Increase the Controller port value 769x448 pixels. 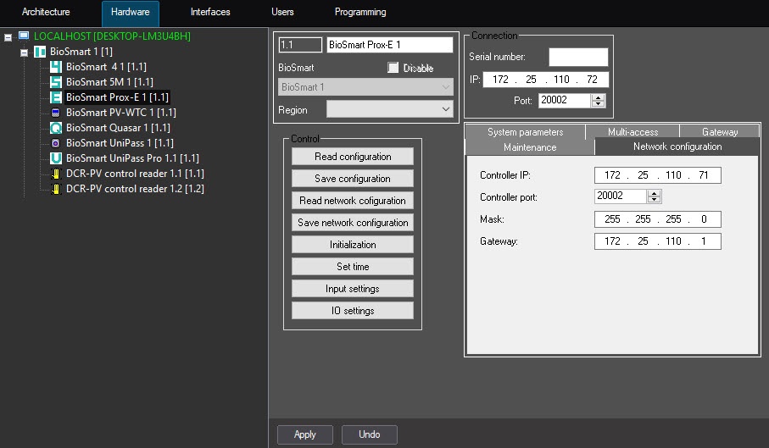click(654, 193)
